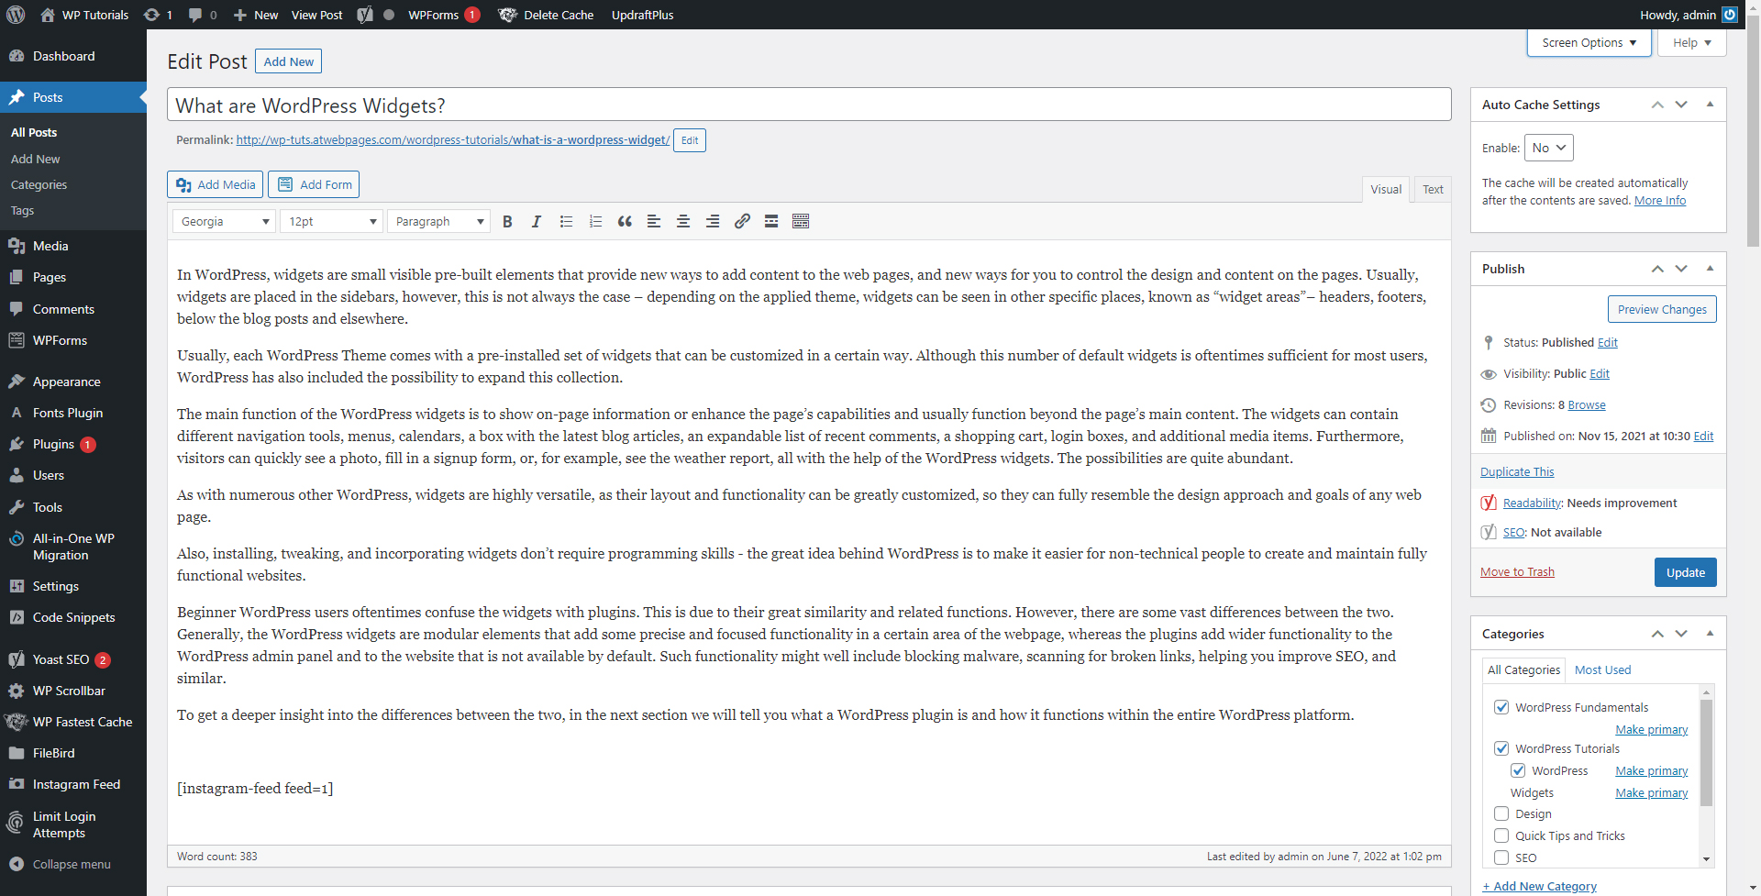The width and height of the screenshot is (1761, 896).
Task: Click Add Media button
Action: (x=215, y=184)
